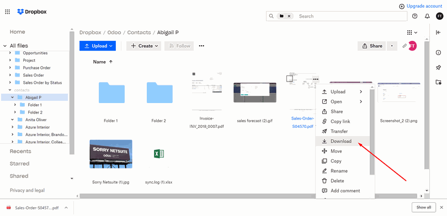Expand the Purchase Order tree folder
This screenshot has height=216, width=447.
pyautogui.click(x=10, y=68)
